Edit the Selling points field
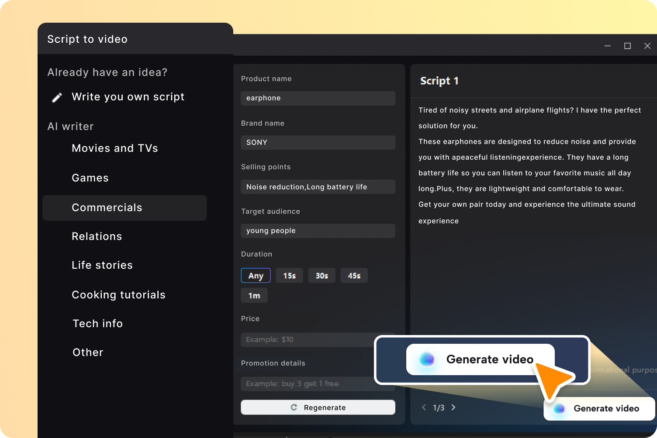Screen dimensions: 657x438 point(318,187)
